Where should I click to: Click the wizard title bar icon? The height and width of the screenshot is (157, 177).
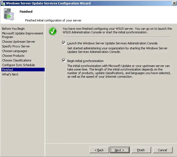click(x=3, y=4)
